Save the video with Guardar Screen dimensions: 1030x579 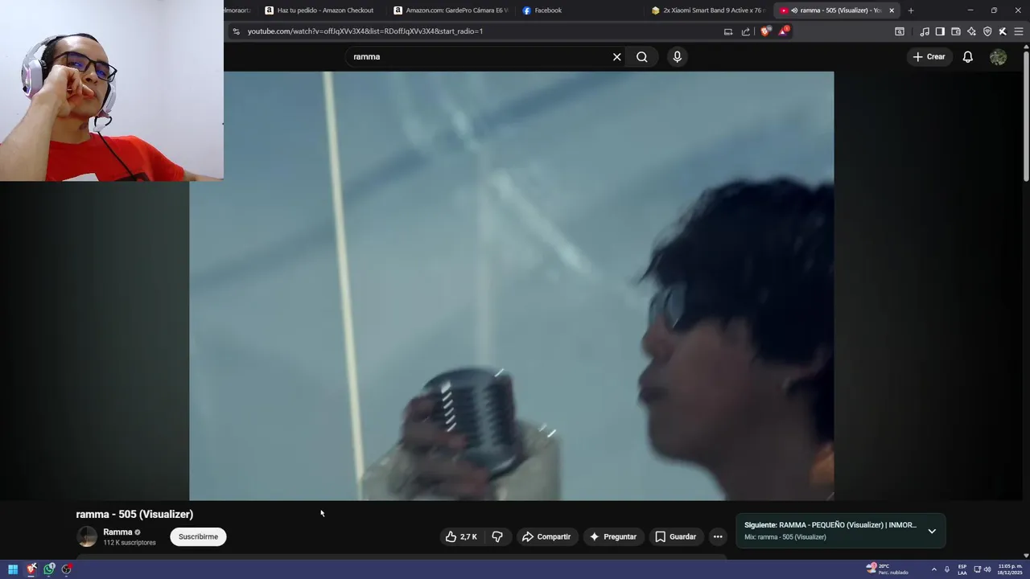676,536
